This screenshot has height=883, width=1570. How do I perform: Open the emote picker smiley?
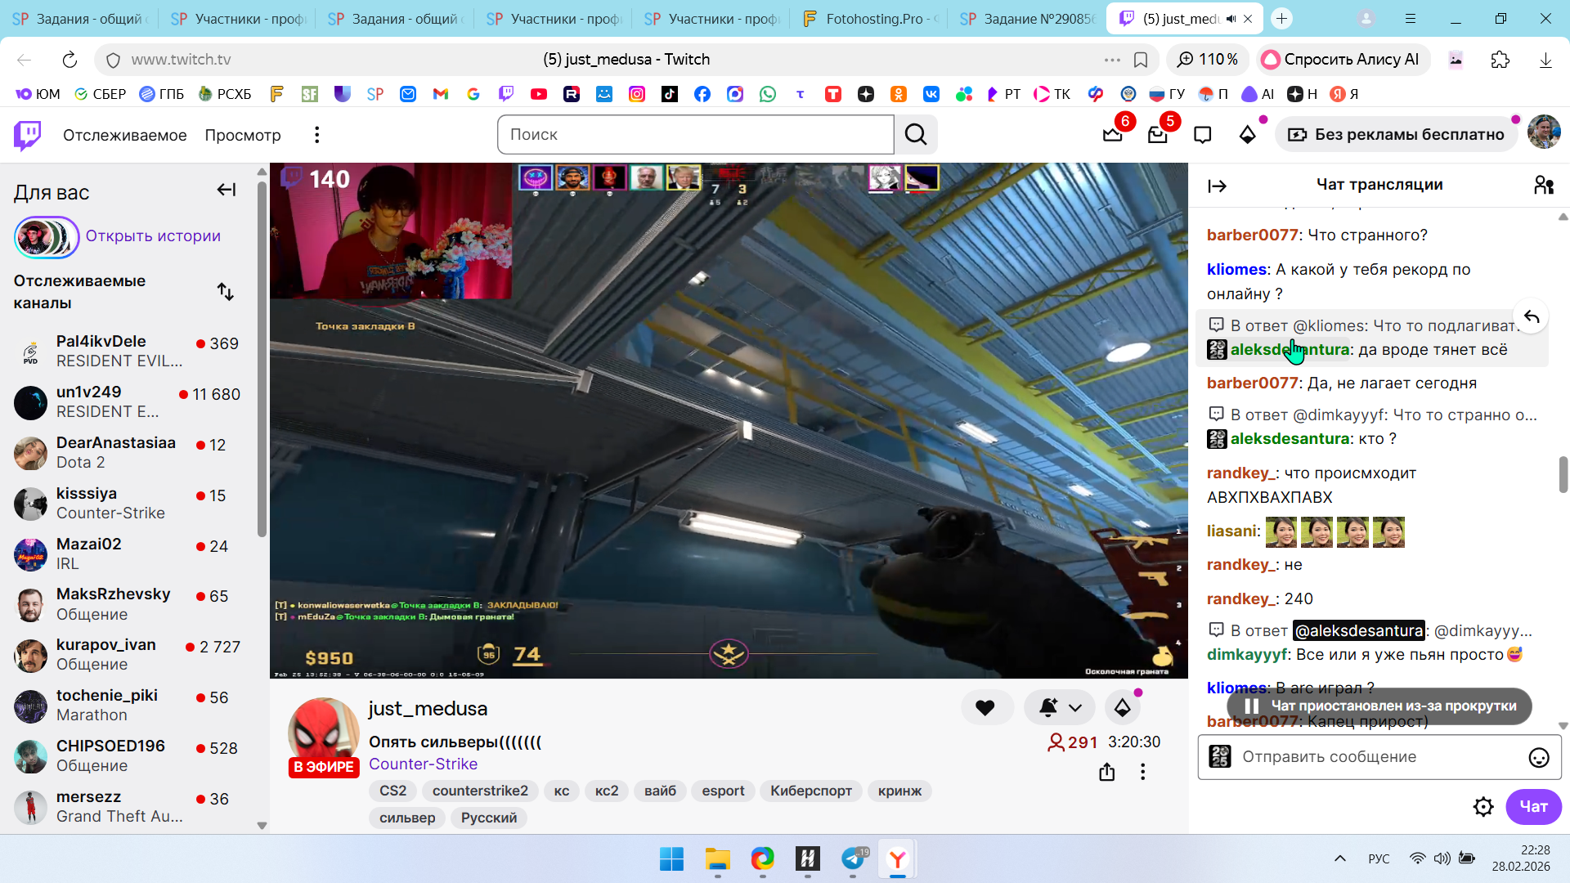tap(1538, 757)
